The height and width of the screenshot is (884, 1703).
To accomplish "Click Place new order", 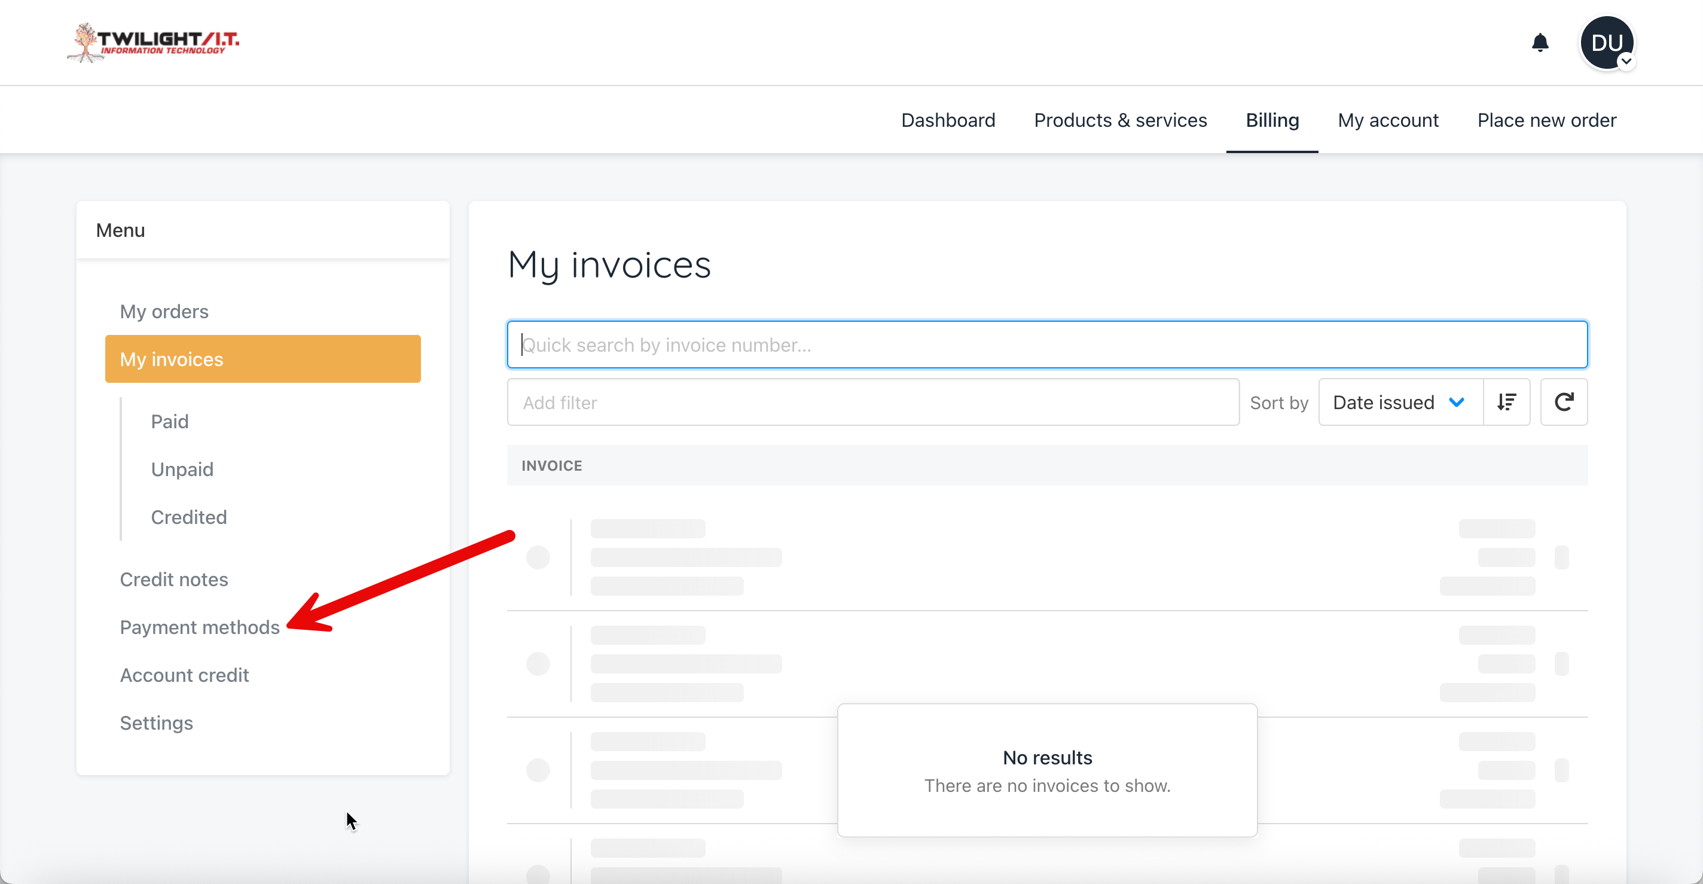I will [x=1546, y=120].
